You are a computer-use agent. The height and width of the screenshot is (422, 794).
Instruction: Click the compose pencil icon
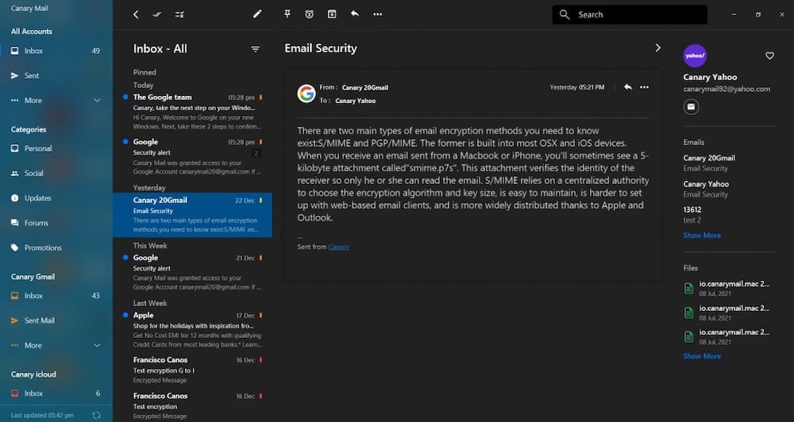(x=257, y=14)
